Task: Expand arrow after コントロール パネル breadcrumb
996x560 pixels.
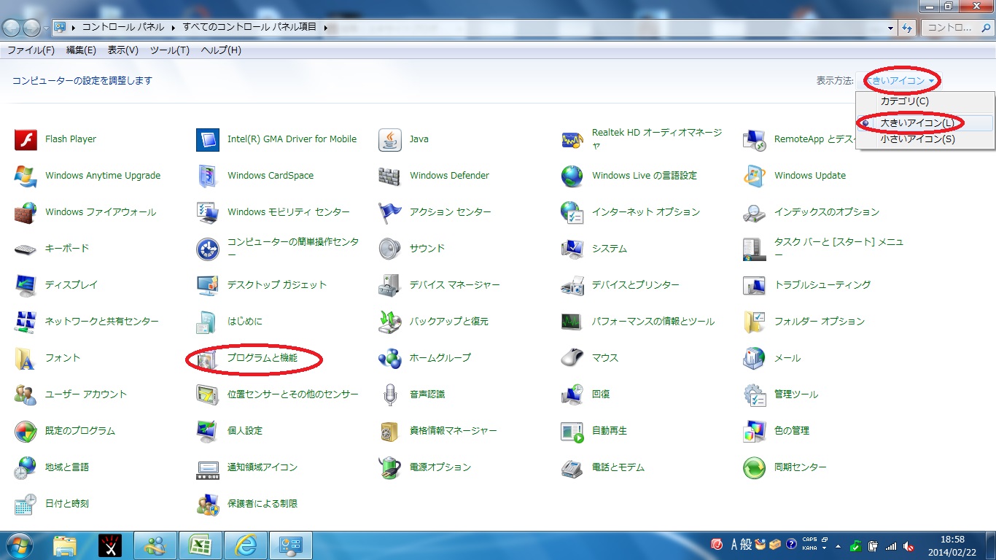Action: (174, 28)
